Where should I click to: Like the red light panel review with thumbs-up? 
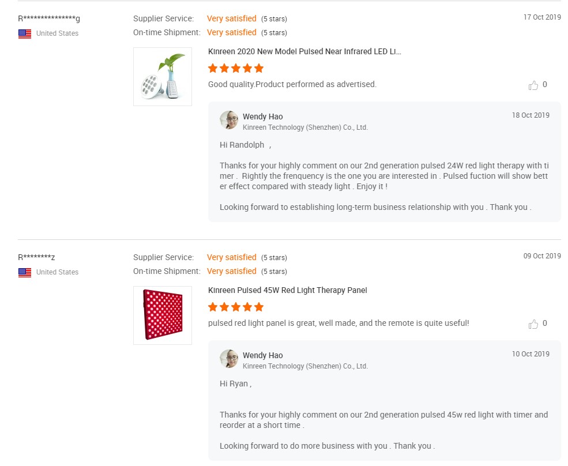(x=533, y=324)
